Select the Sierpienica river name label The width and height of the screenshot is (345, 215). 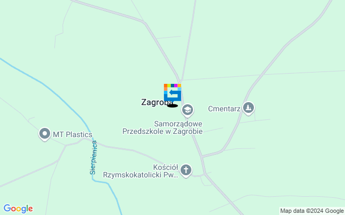[93, 157]
